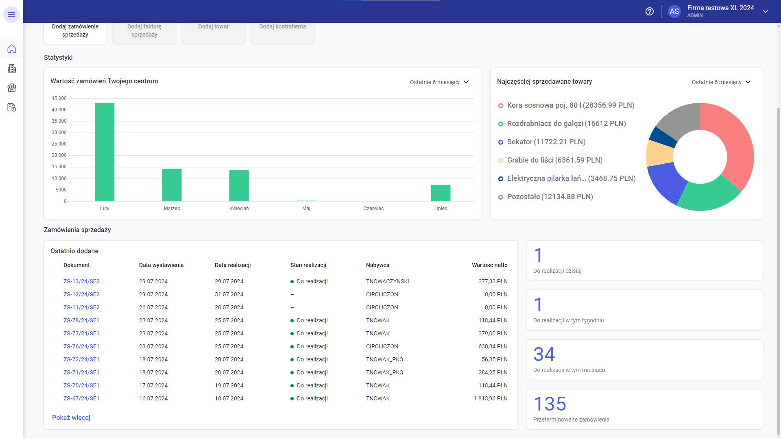Select the Luty bar in chart
781x439 pixels.
pyautogui.click(x=105, y=152)
